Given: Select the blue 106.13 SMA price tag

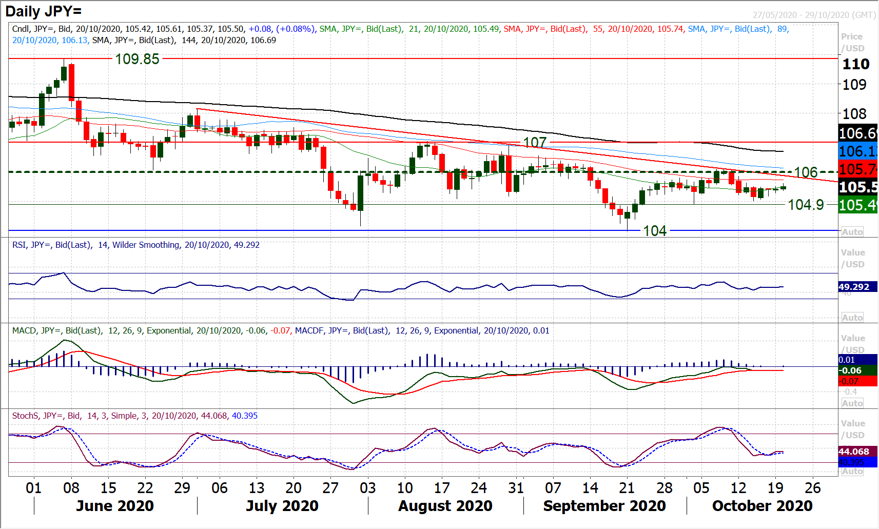Looking at the screenshot, I should (x=857, y=151).
